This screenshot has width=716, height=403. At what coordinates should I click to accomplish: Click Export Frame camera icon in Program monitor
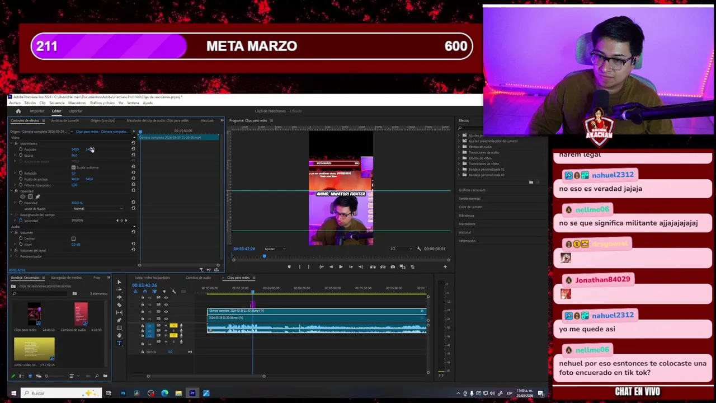click(393, 267)
